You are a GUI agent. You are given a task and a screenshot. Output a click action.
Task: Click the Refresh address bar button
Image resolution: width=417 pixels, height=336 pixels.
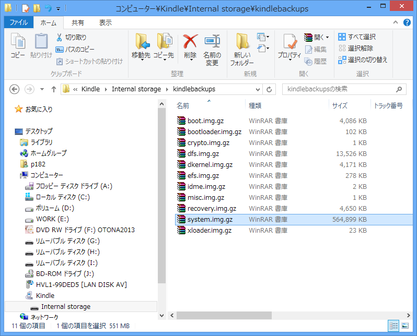[269, 89]
